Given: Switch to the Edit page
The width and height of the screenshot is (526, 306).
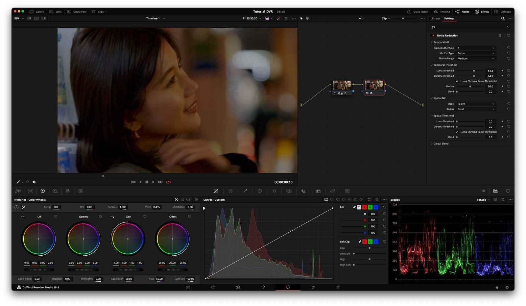Looking at the screenshot, I should (238, 287).
